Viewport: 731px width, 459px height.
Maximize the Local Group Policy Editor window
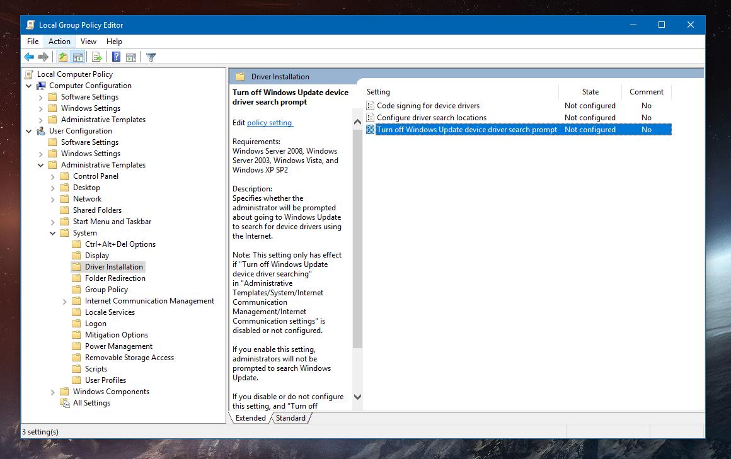pyautogui.click(x=662, y=25)
